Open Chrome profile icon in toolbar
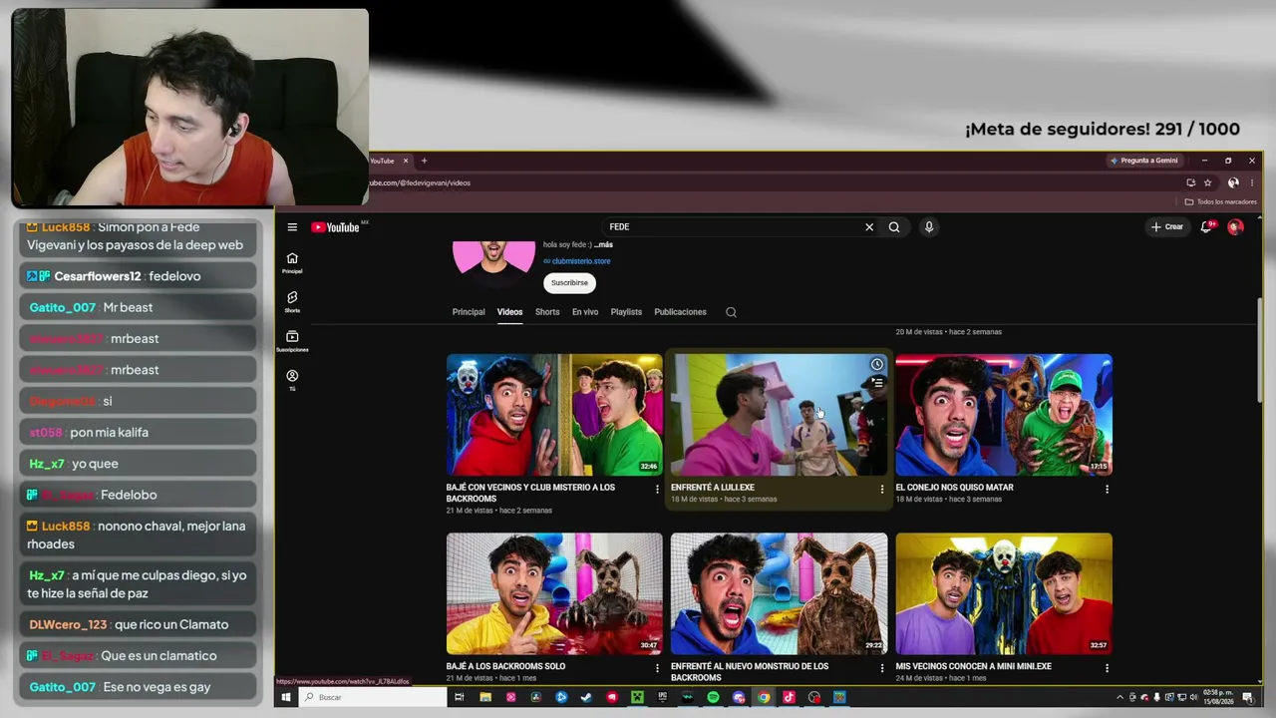The image size is (1276, 718). click(1233, 182)
